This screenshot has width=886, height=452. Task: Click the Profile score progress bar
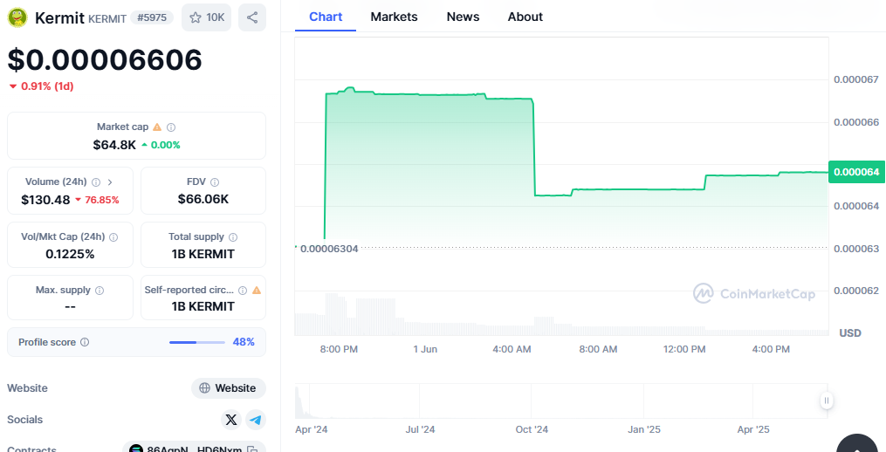(x=197, y=342)
